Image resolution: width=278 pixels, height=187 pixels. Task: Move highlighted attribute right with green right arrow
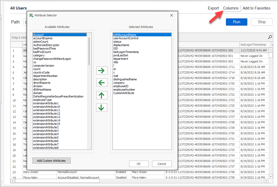point(102,70)
